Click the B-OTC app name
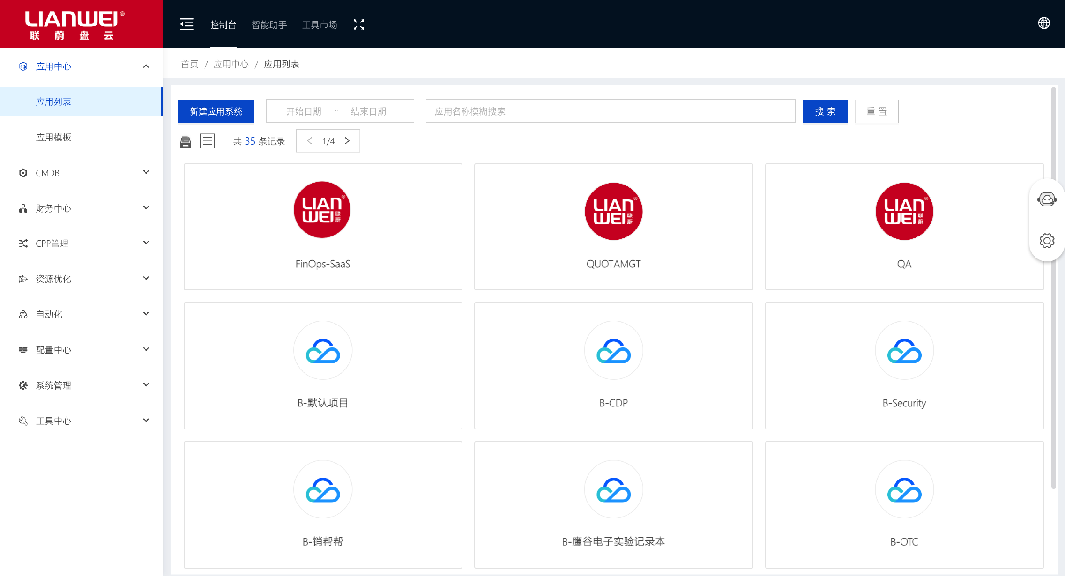The height and width of the screenshot is (576, 1065). (904, 542)
